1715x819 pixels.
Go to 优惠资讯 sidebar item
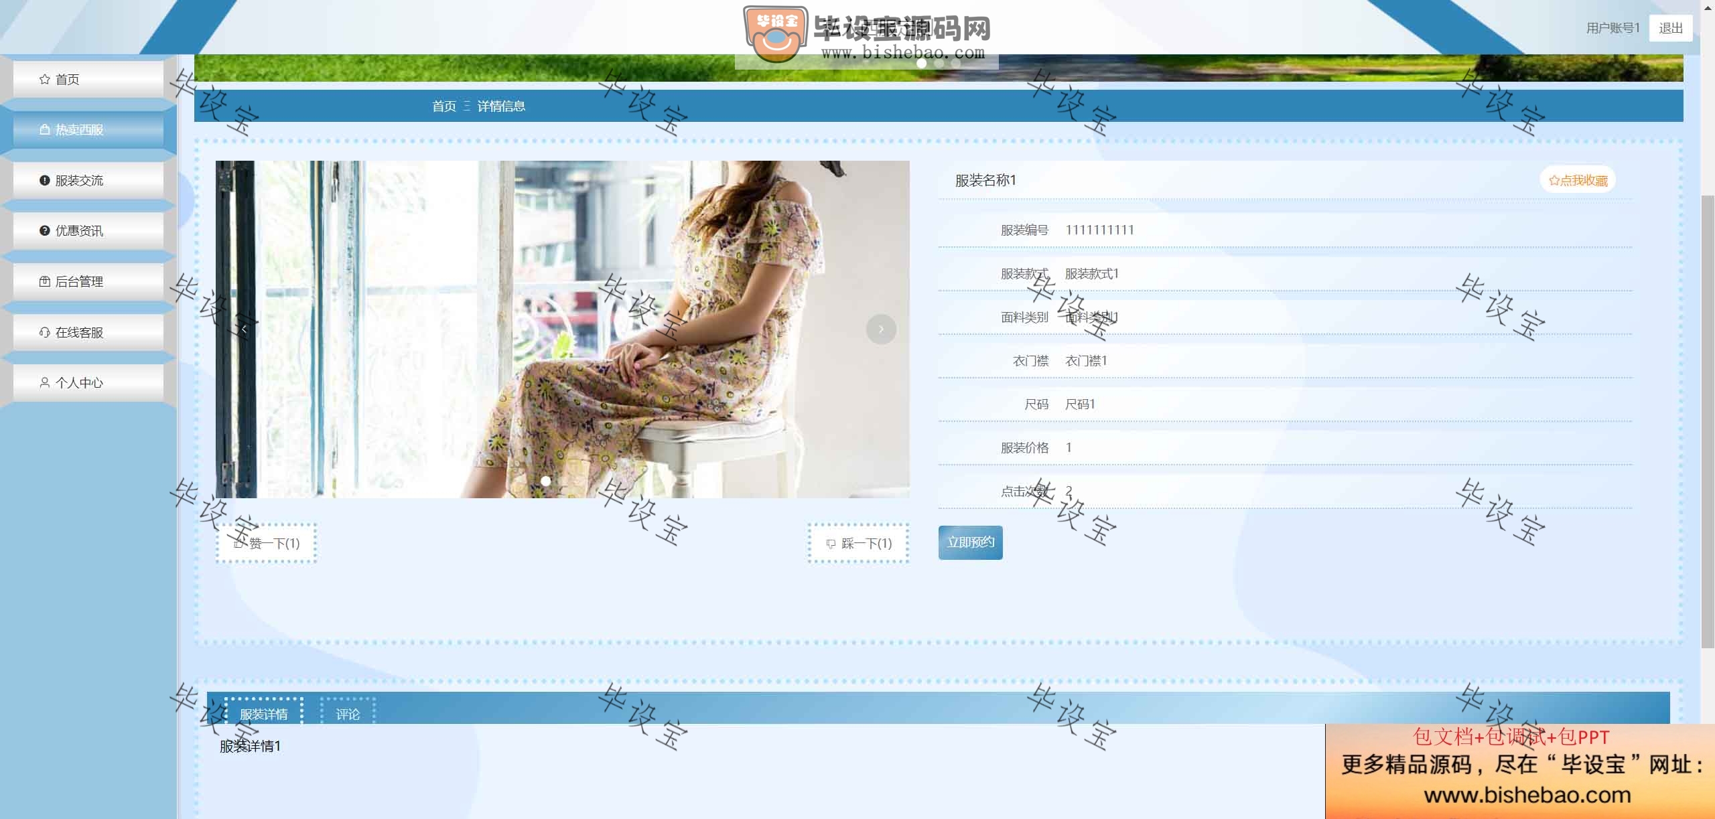[x=88, y=230]
